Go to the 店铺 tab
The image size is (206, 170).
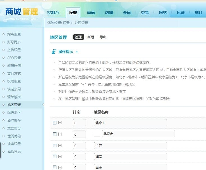tap(109, 13)
